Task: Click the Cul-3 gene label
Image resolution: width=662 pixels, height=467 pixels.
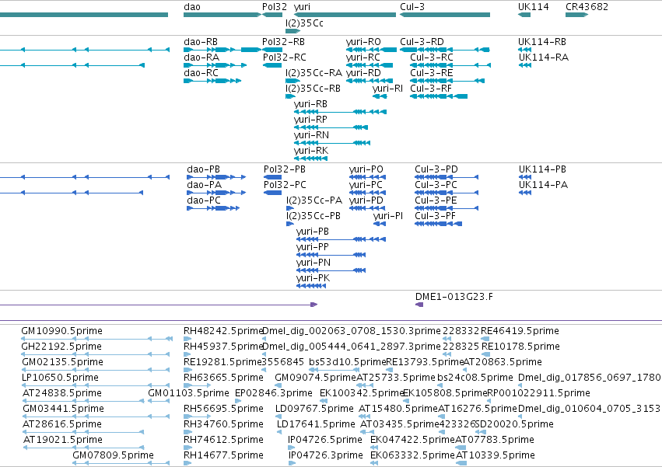Action: point(412,7)
